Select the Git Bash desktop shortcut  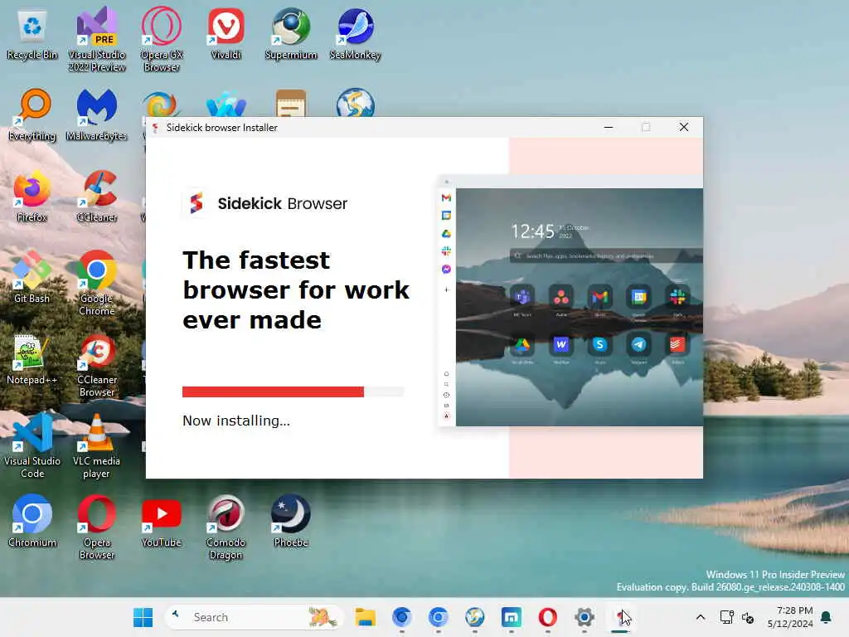coord(32,277)
